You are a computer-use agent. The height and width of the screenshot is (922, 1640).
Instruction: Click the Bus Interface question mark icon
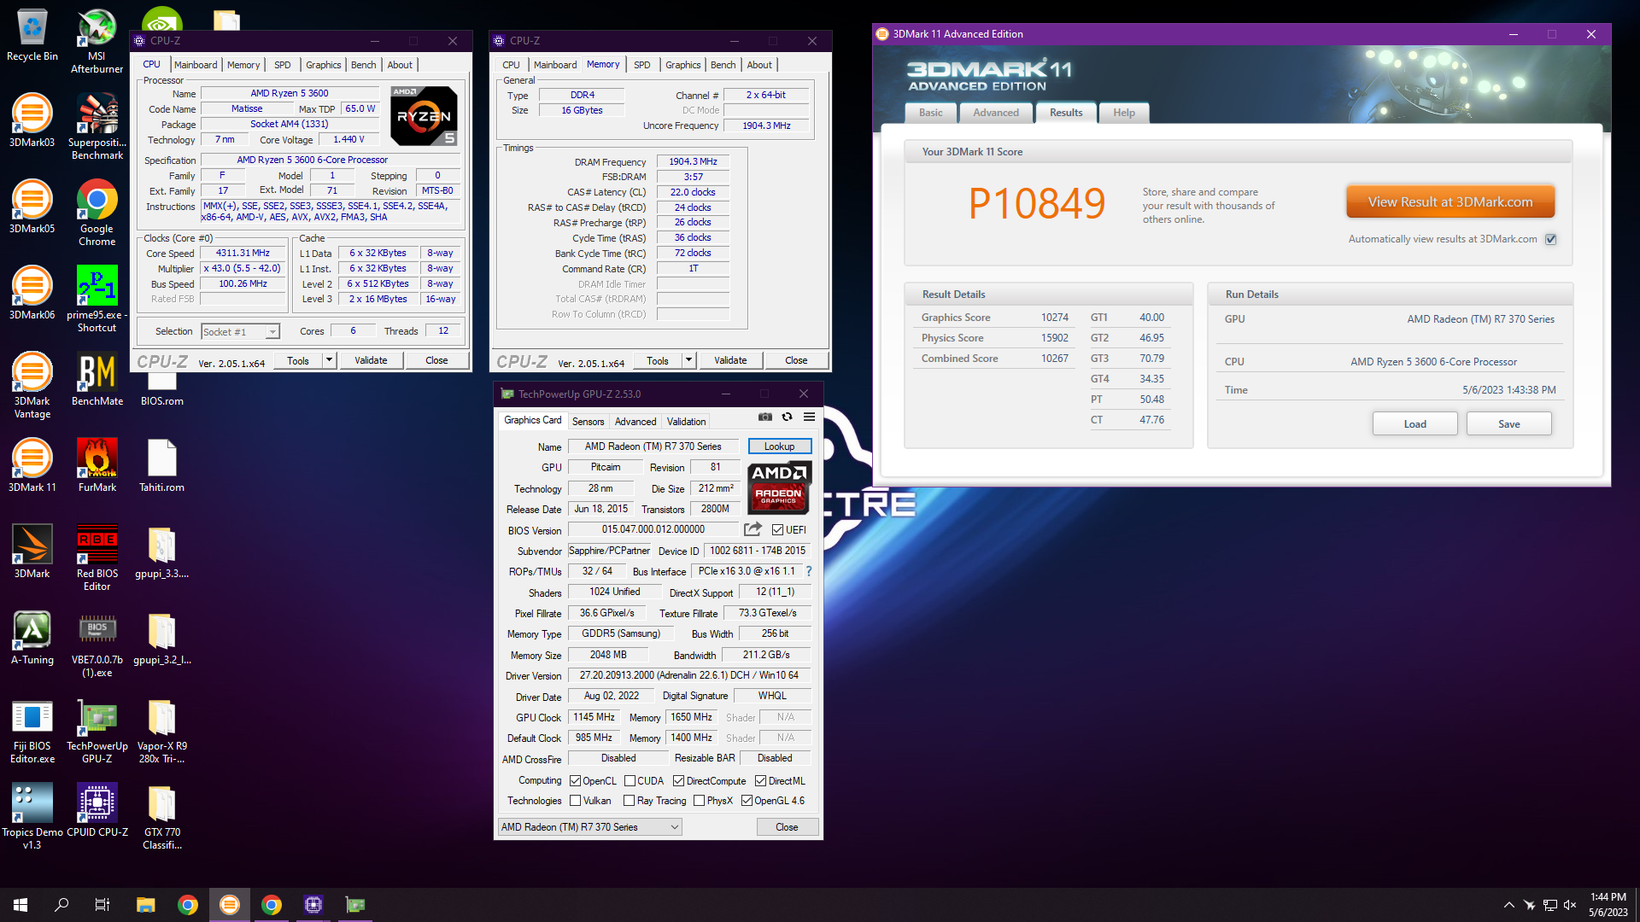tap(808, 571)
